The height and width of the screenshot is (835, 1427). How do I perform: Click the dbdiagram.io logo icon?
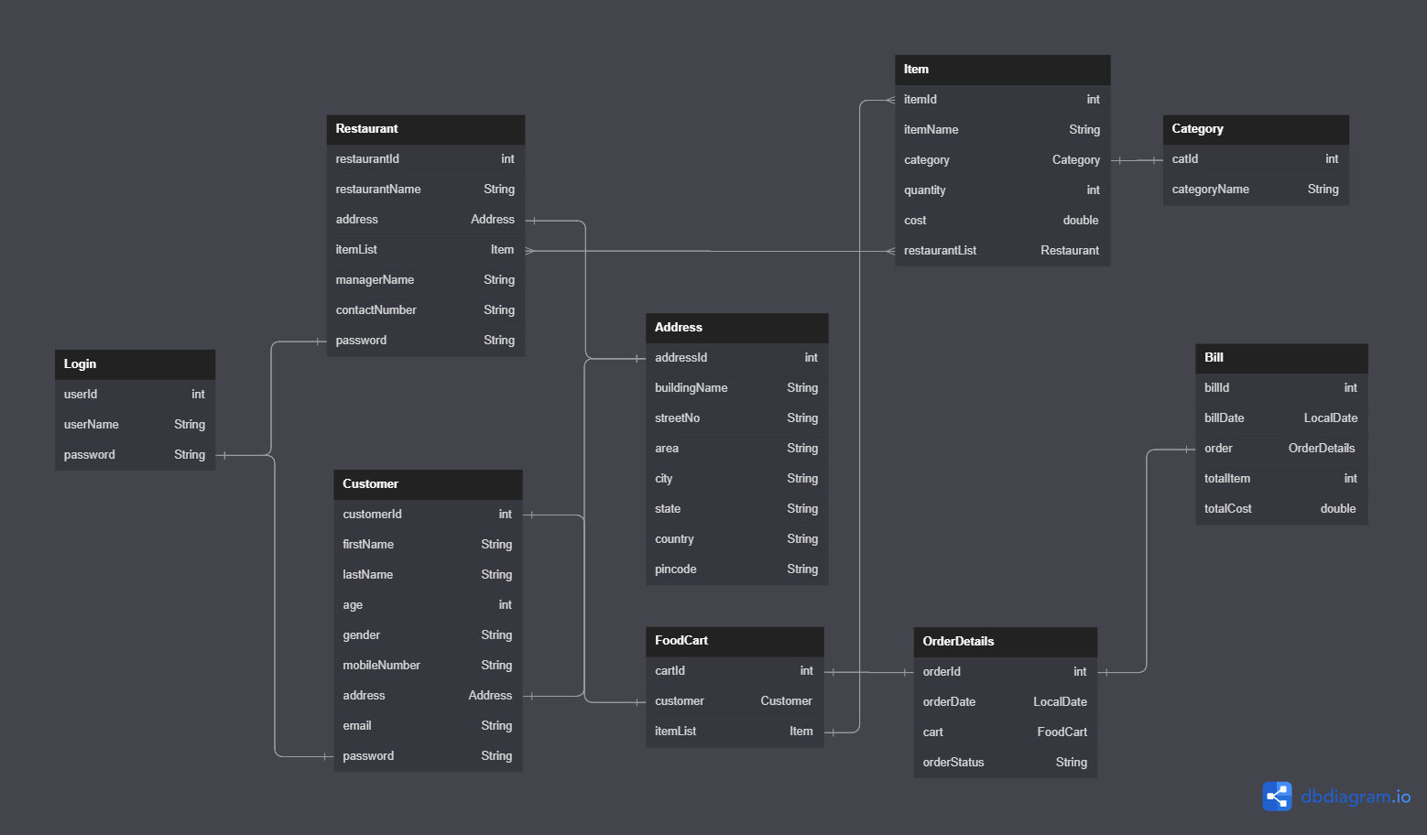pos(1277,797)
